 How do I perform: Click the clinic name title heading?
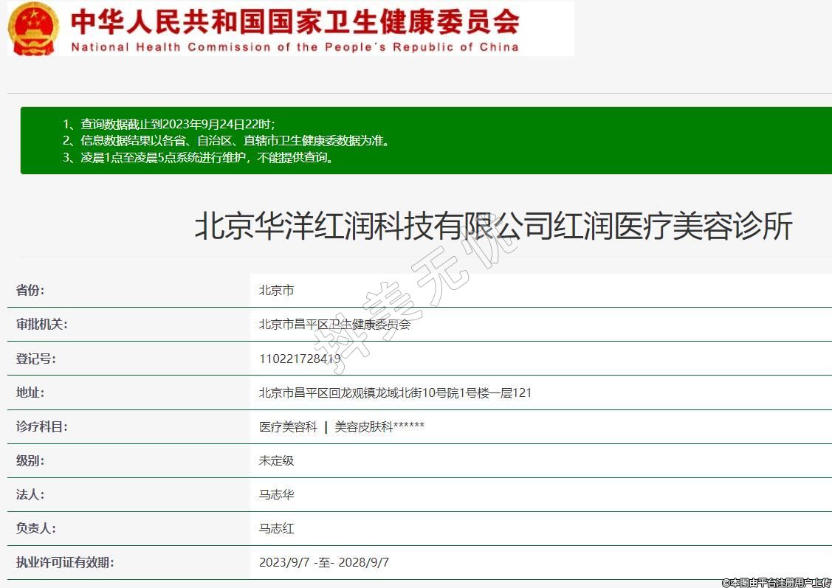(x=493, y=226)
